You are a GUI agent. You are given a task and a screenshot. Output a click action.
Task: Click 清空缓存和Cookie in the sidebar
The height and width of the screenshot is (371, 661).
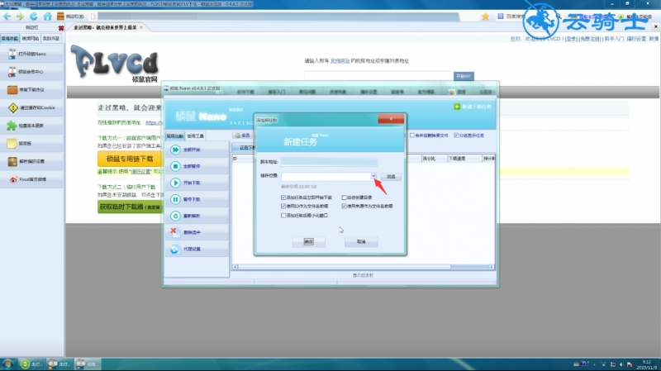[32, 107]
